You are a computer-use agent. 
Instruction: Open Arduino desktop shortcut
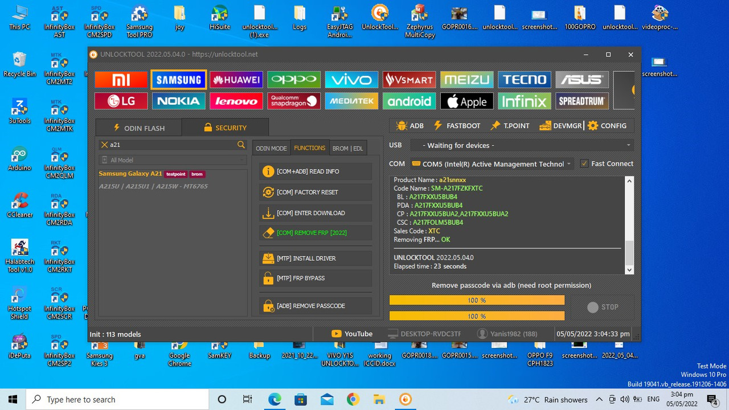pos(19,159)
